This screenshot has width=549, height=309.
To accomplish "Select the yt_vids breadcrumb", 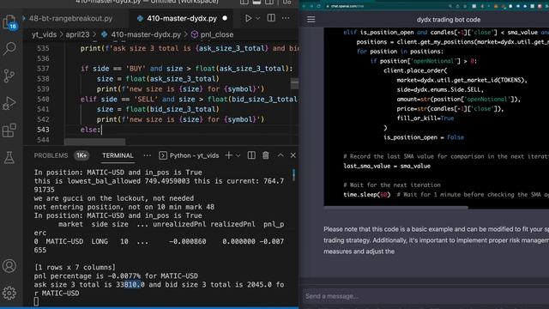I will pos(44,34).
